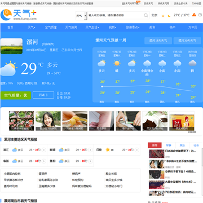Open the TAG标签 top link
Image resolution: width=203 pixels, height=203 pixels.
click(196, 3)
